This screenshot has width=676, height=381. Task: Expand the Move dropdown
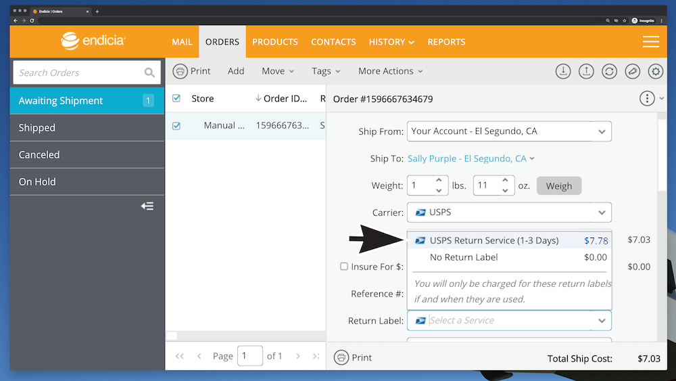(x=278, y=71)
